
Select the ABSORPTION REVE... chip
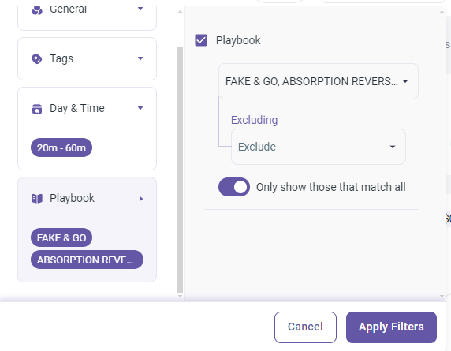point(87,260)
